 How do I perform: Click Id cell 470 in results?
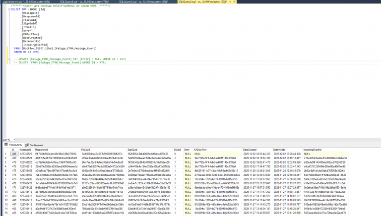[14, 192]
